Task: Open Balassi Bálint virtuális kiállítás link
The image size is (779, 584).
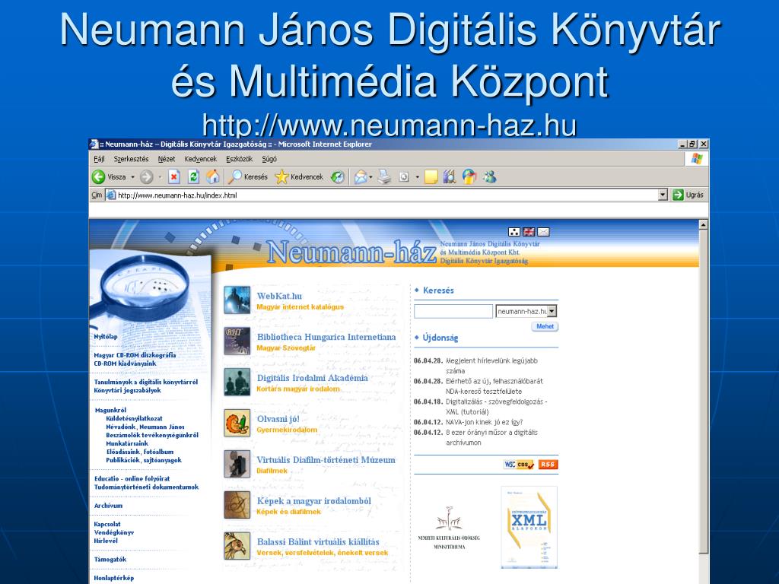Action: [x=318, y=541]
